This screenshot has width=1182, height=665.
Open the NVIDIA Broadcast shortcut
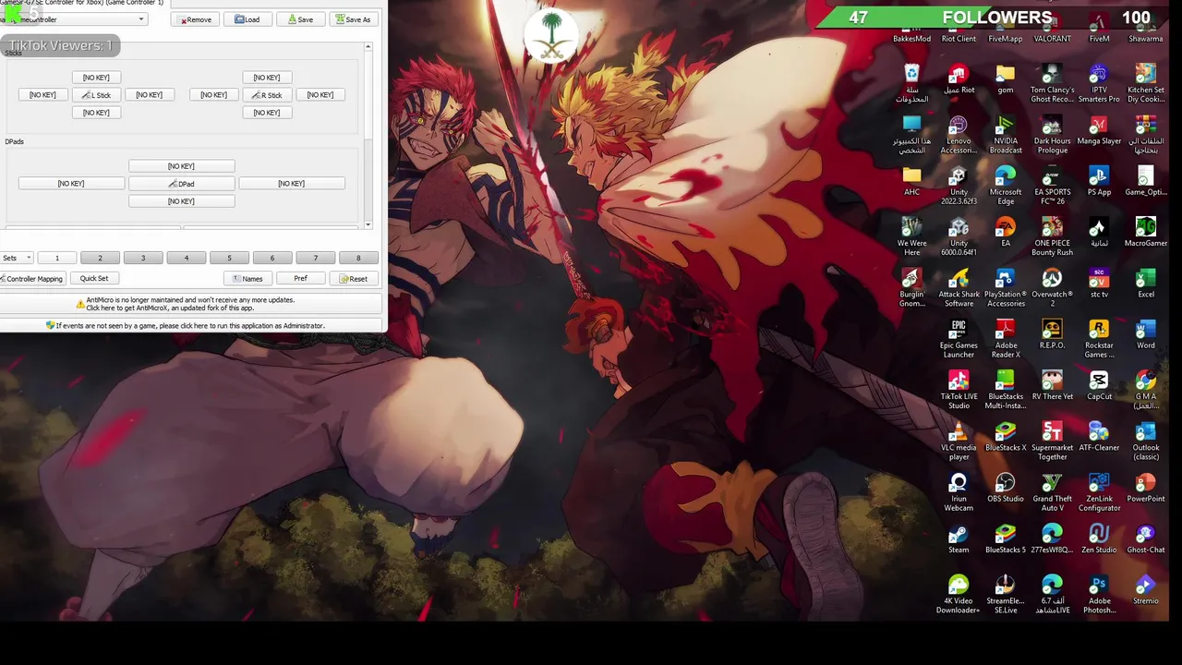pos(1006,135)
